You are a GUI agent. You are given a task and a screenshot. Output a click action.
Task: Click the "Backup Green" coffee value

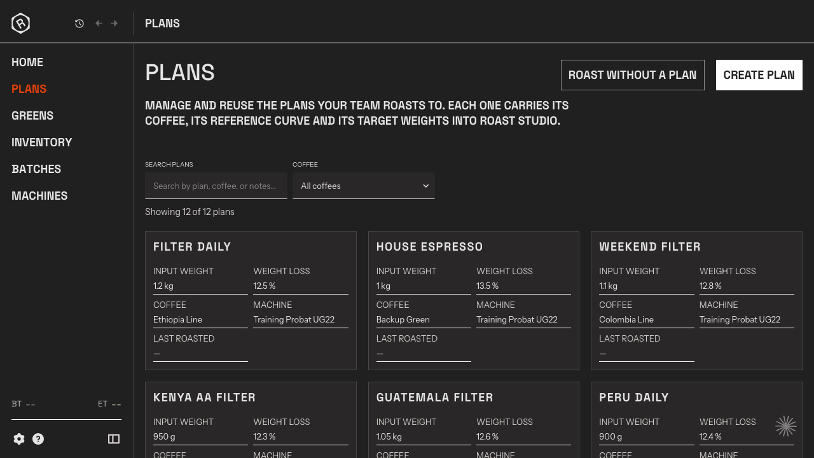[403, 320]
